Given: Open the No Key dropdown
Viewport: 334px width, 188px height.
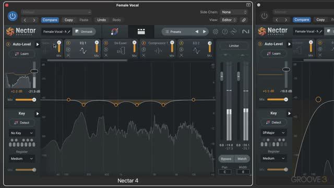Looking at the screenshot, I should click(x=22, y=133).
